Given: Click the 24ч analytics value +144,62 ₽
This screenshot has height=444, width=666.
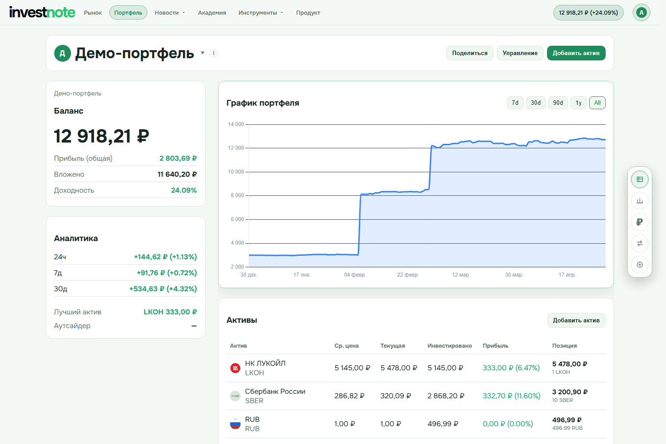Looking at the screenshot, I should tap(165, 257).
